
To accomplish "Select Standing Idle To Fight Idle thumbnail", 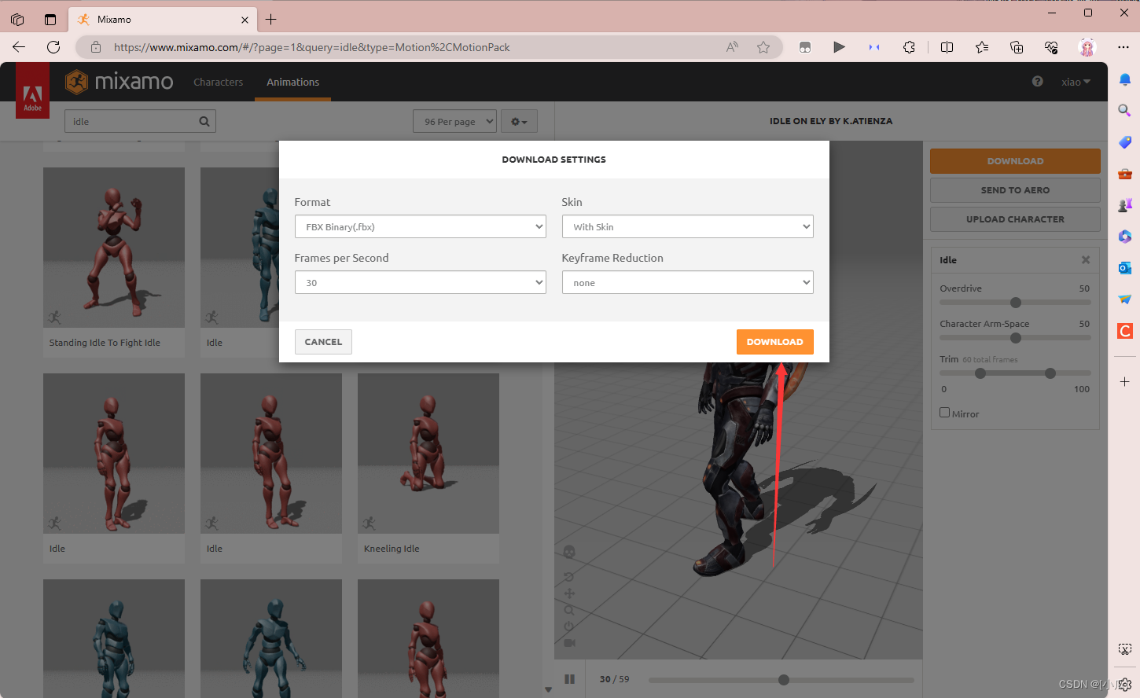I will pyautogui.click(x=114, y=248).
